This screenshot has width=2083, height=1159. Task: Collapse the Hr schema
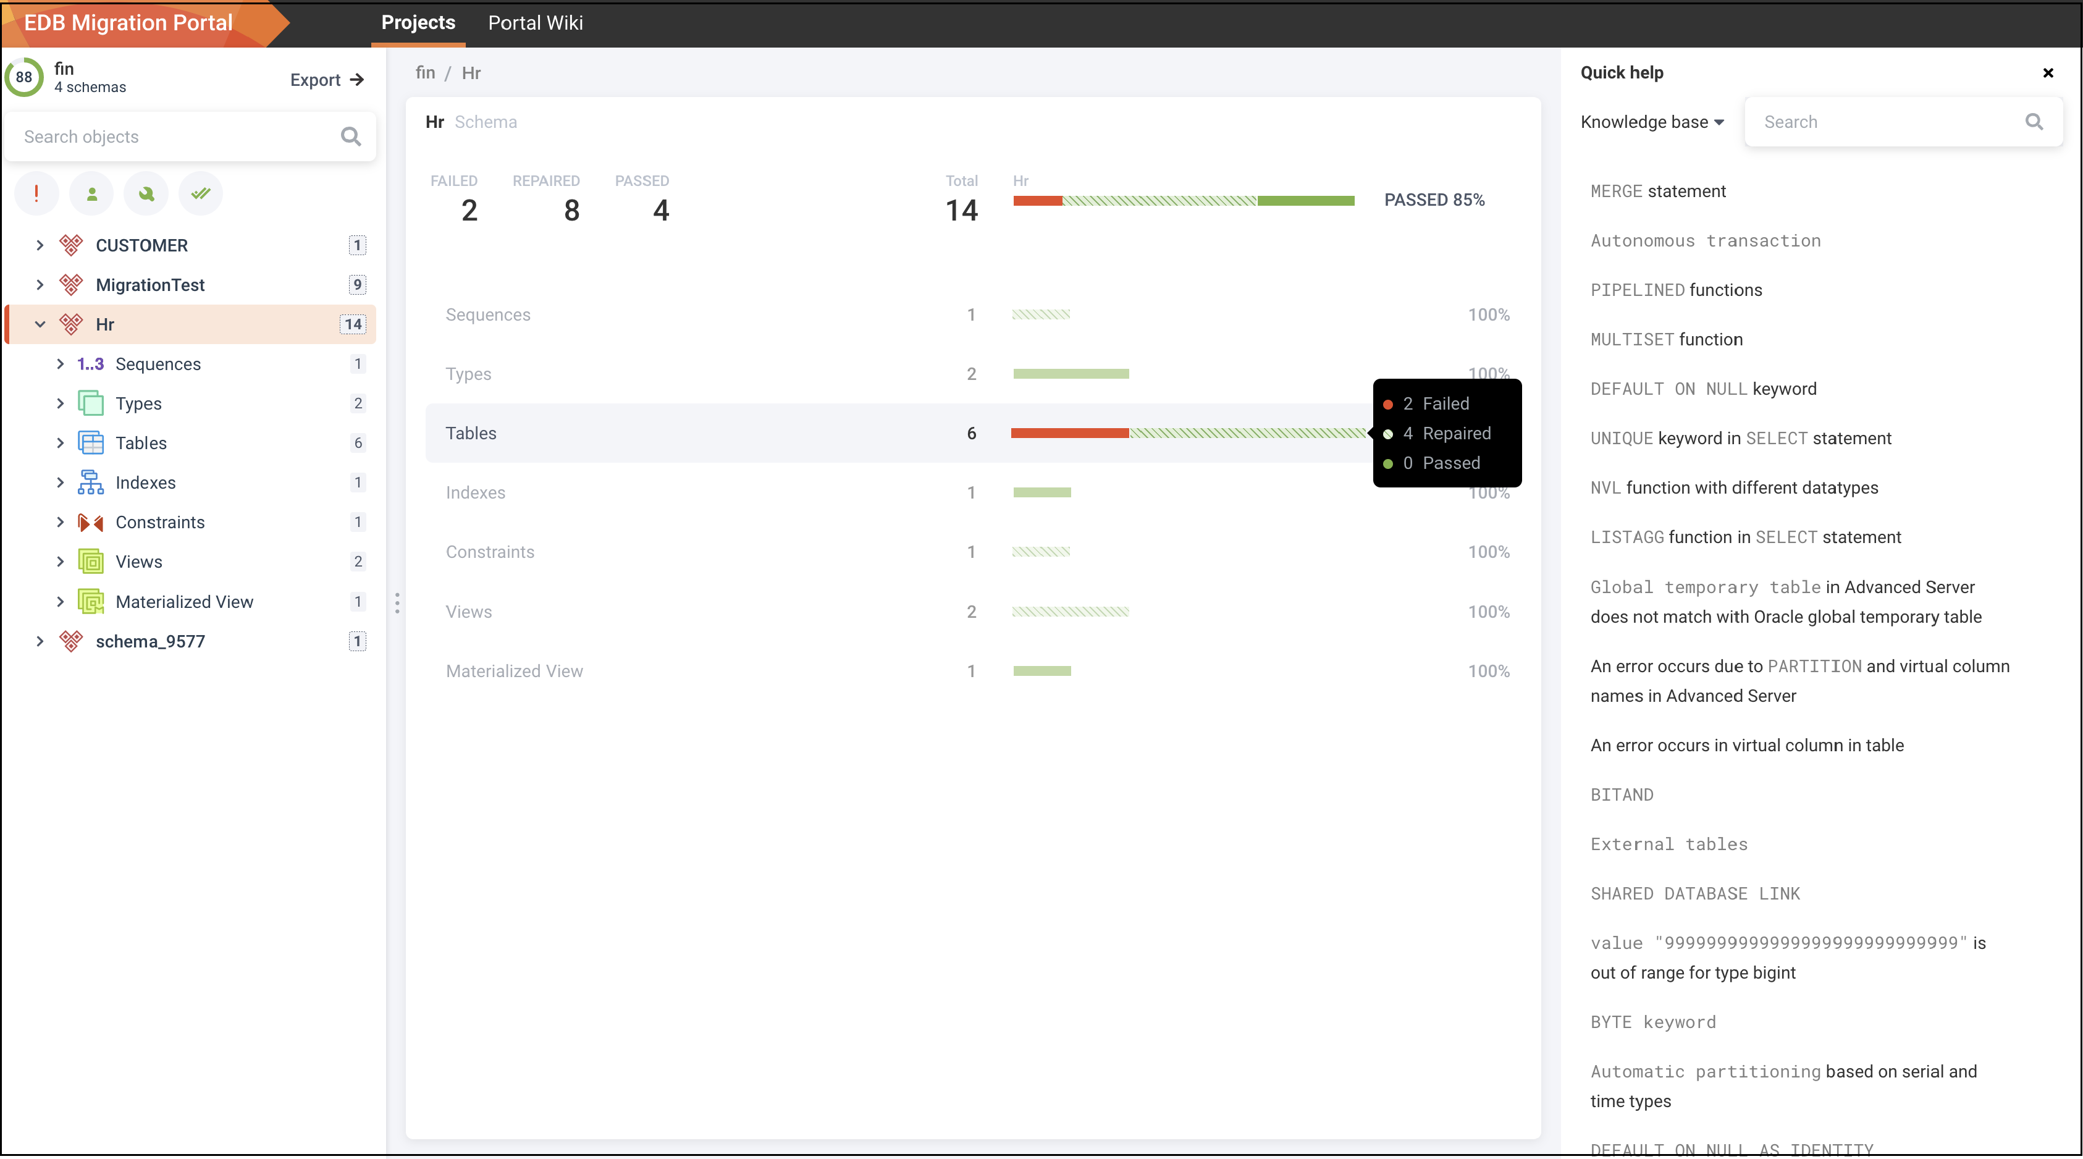[40, 324]
